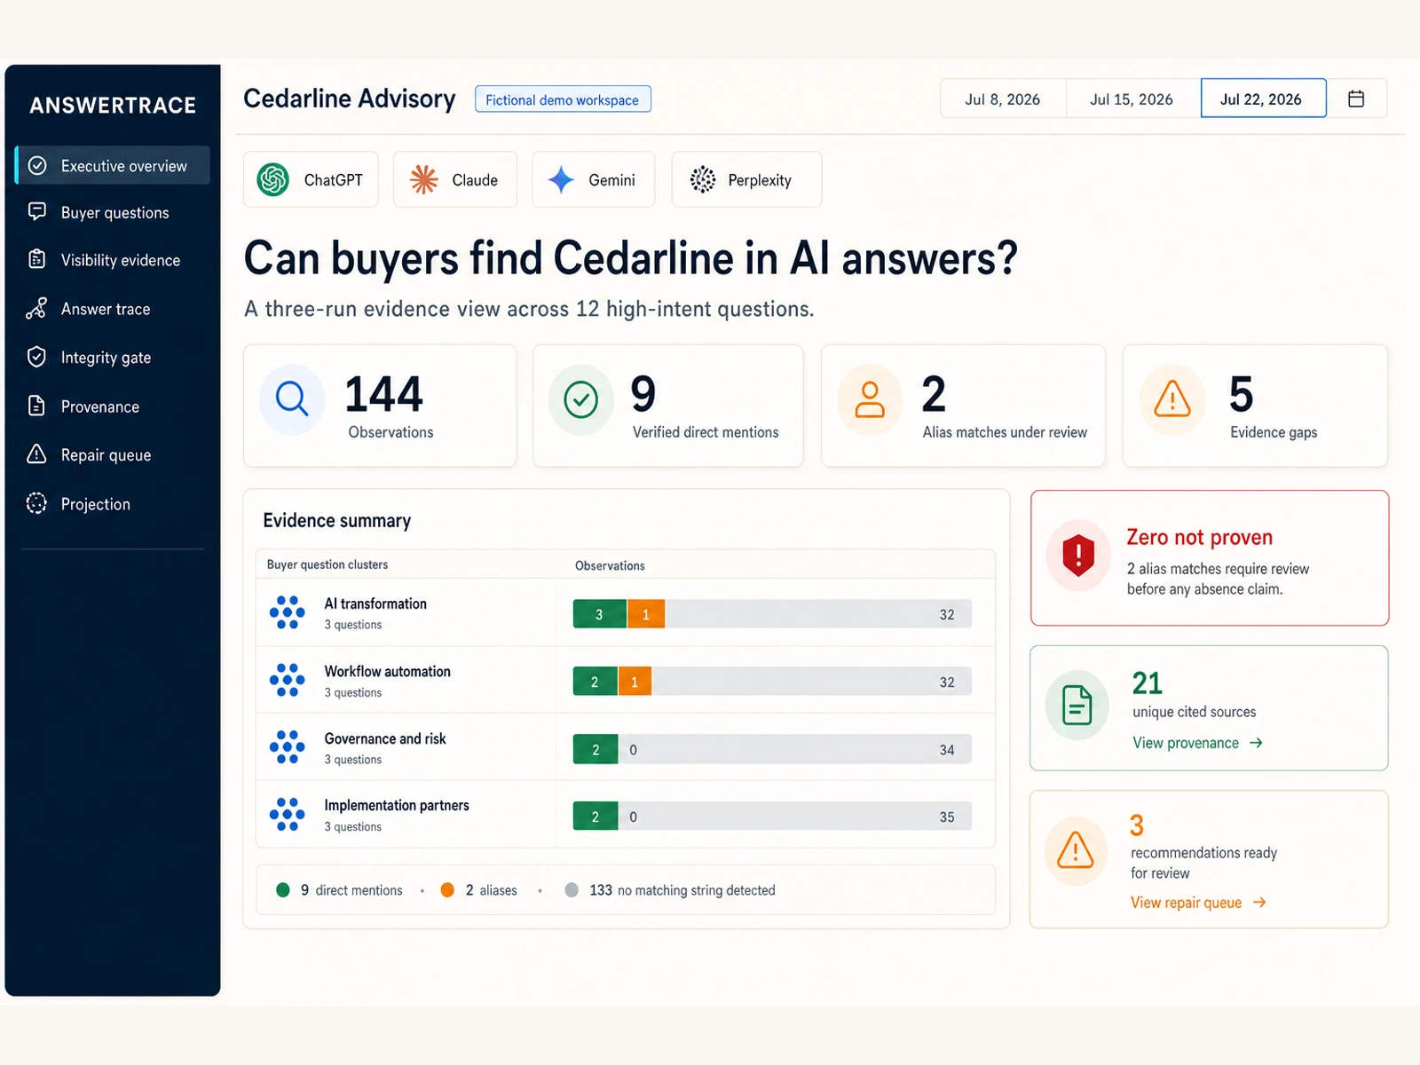1420x1065 pixels.
Task: Click the Verified direct mentions checkmark icon
Action: pyautogui.click(x=581, y=399)
